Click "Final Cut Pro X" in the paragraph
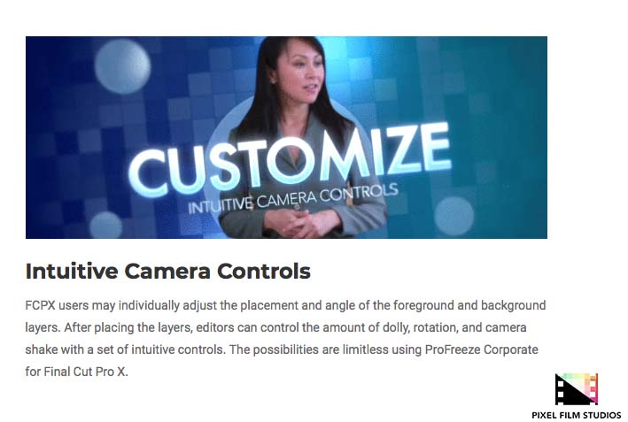628x422 pixels. tap(85, 372)
